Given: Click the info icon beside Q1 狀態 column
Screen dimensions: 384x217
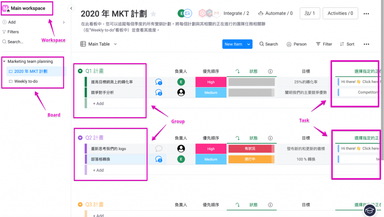Looking at the screenshot, I should pyautogui.click(x=270, y=71).
